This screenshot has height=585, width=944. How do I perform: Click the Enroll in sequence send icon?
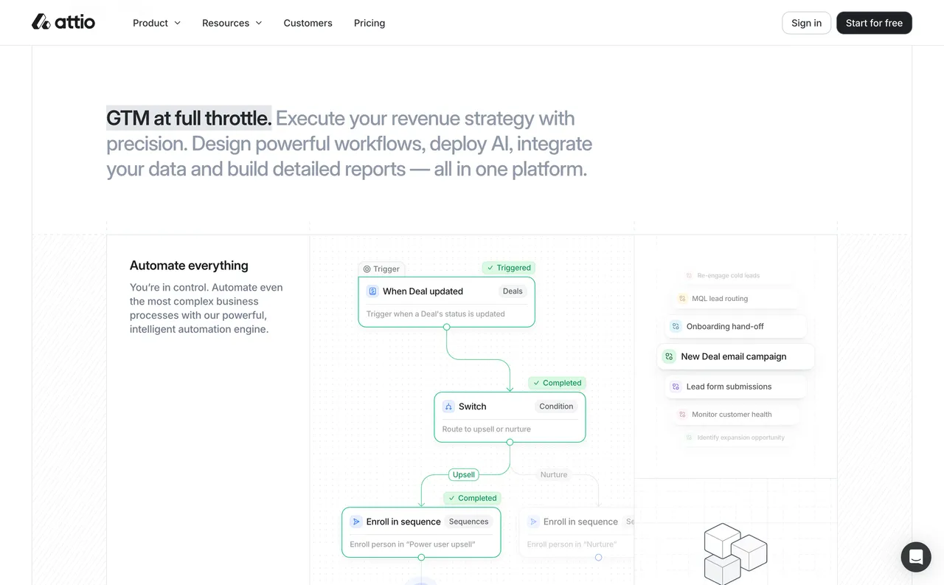[356, 522]
